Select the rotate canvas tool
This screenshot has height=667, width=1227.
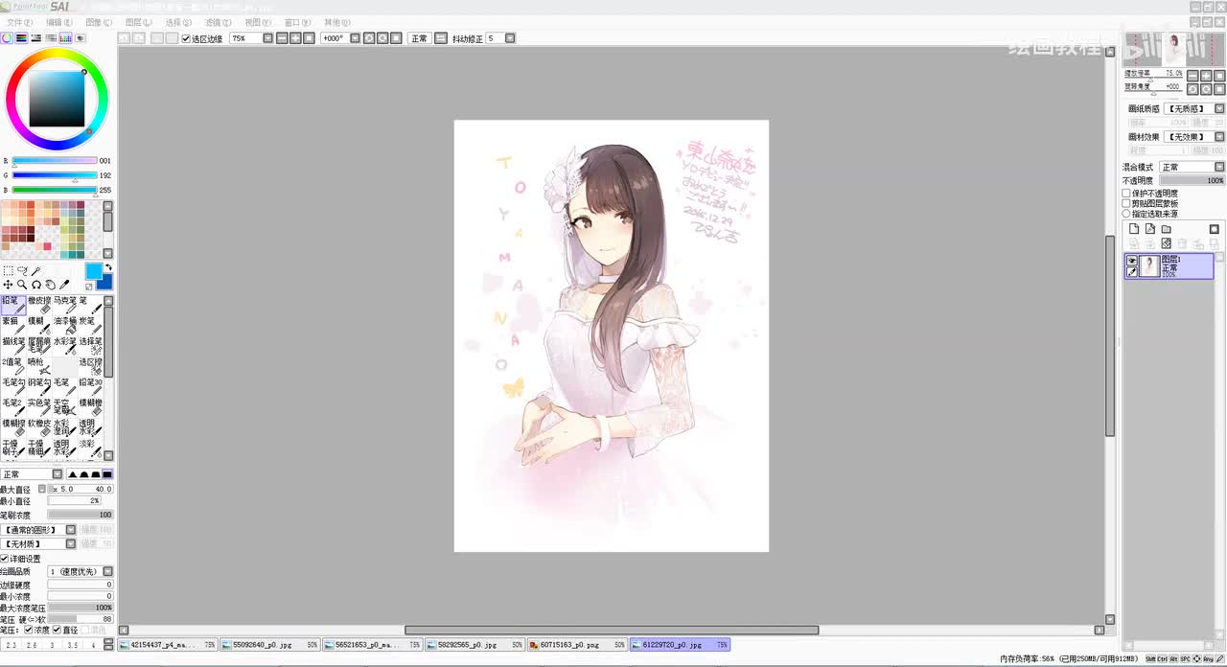coord(36,285)
